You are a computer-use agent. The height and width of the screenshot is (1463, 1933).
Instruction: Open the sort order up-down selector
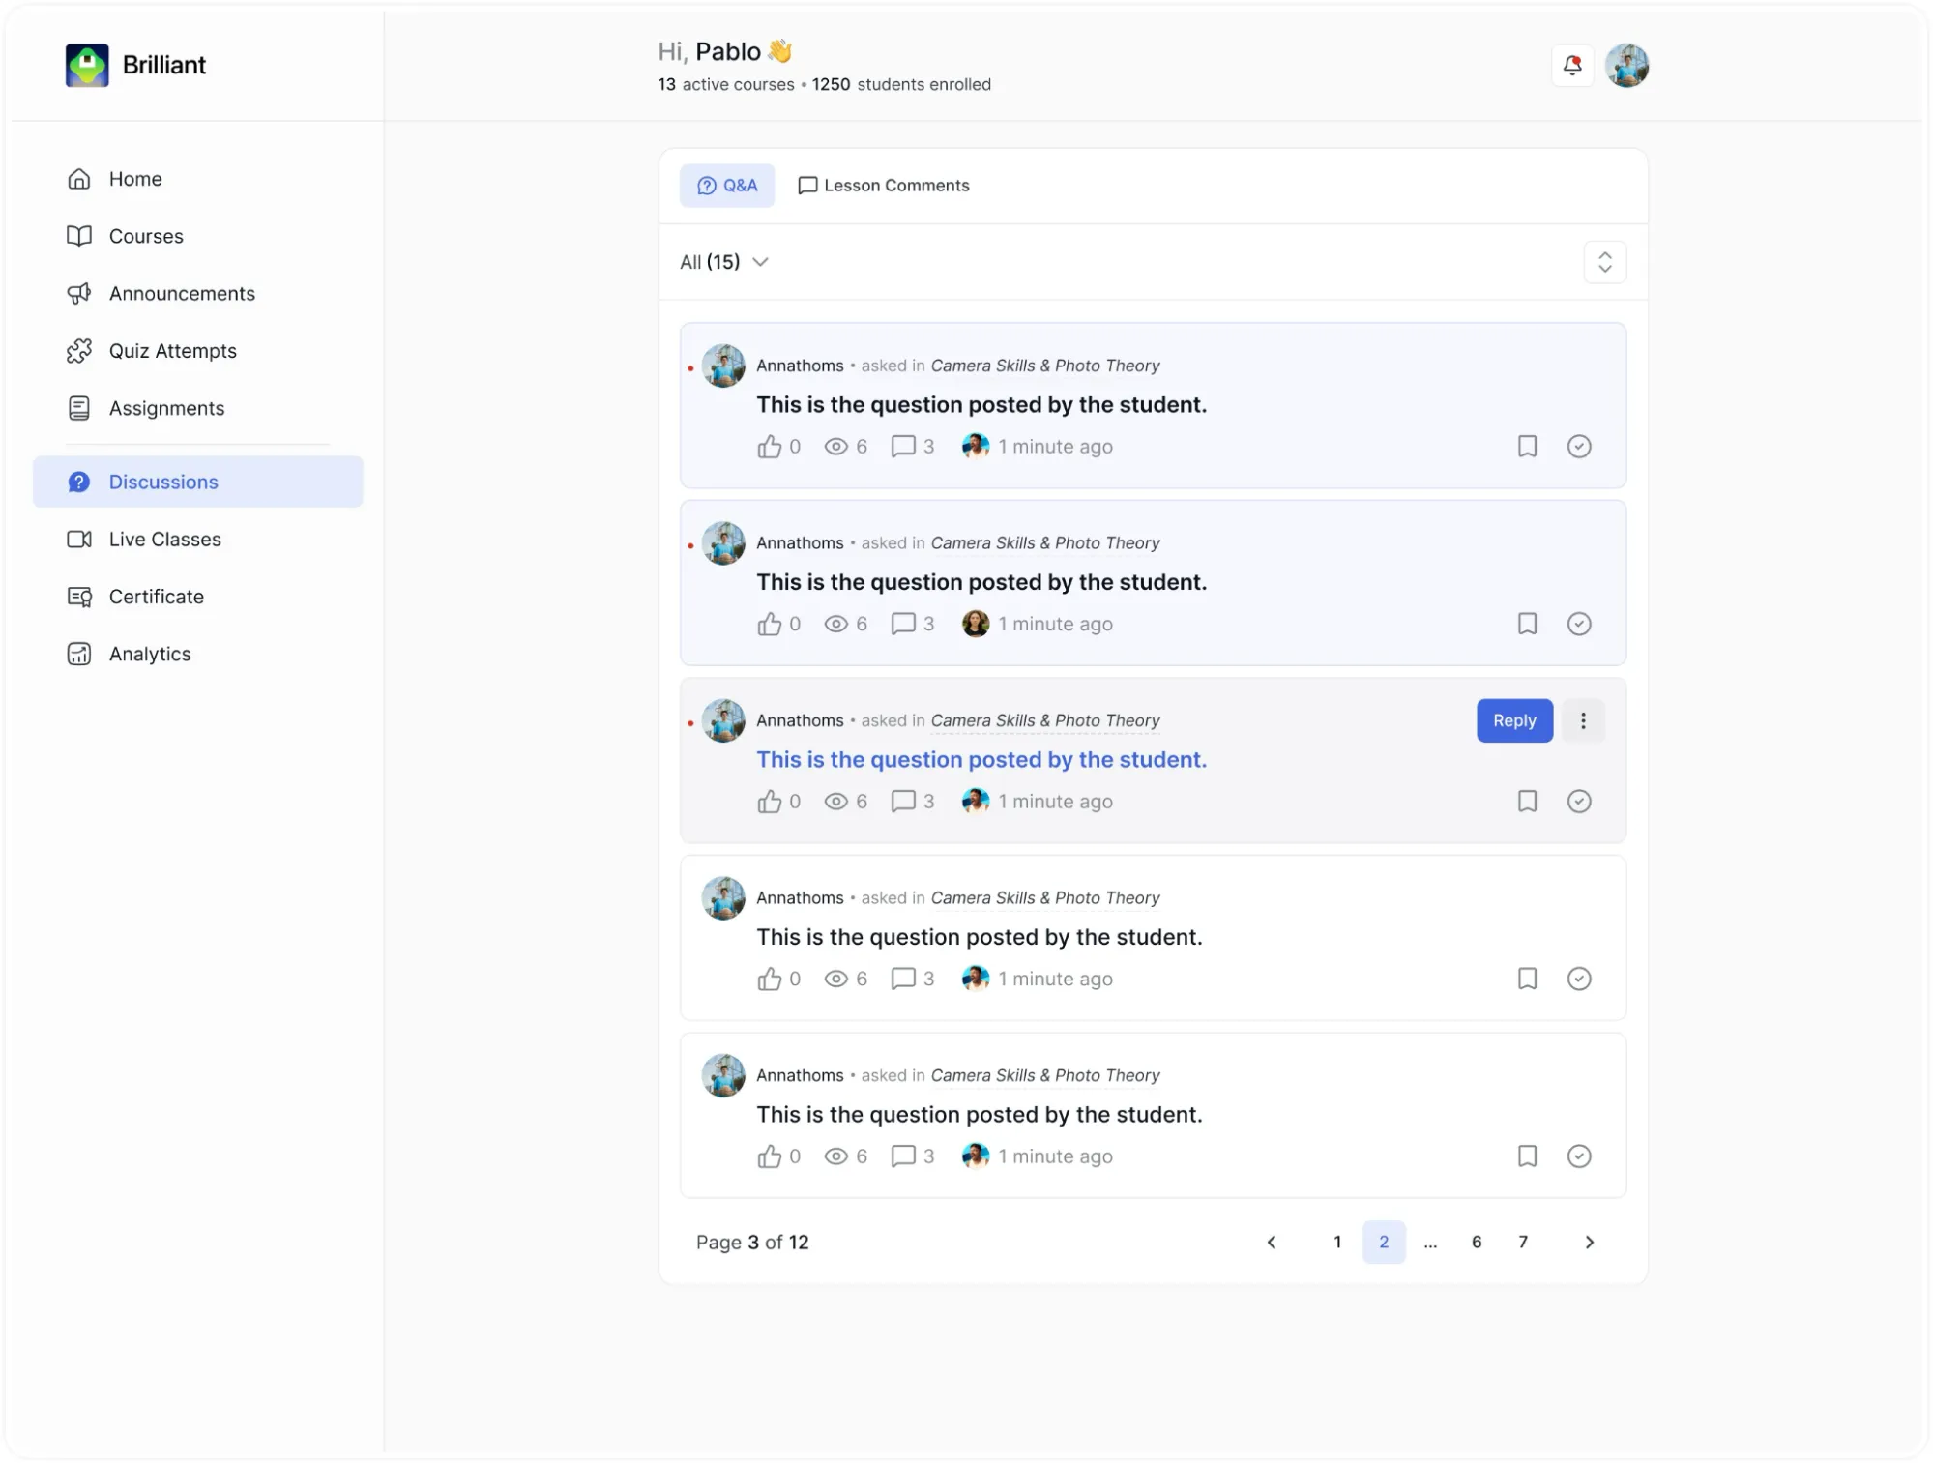[1604, 262]
